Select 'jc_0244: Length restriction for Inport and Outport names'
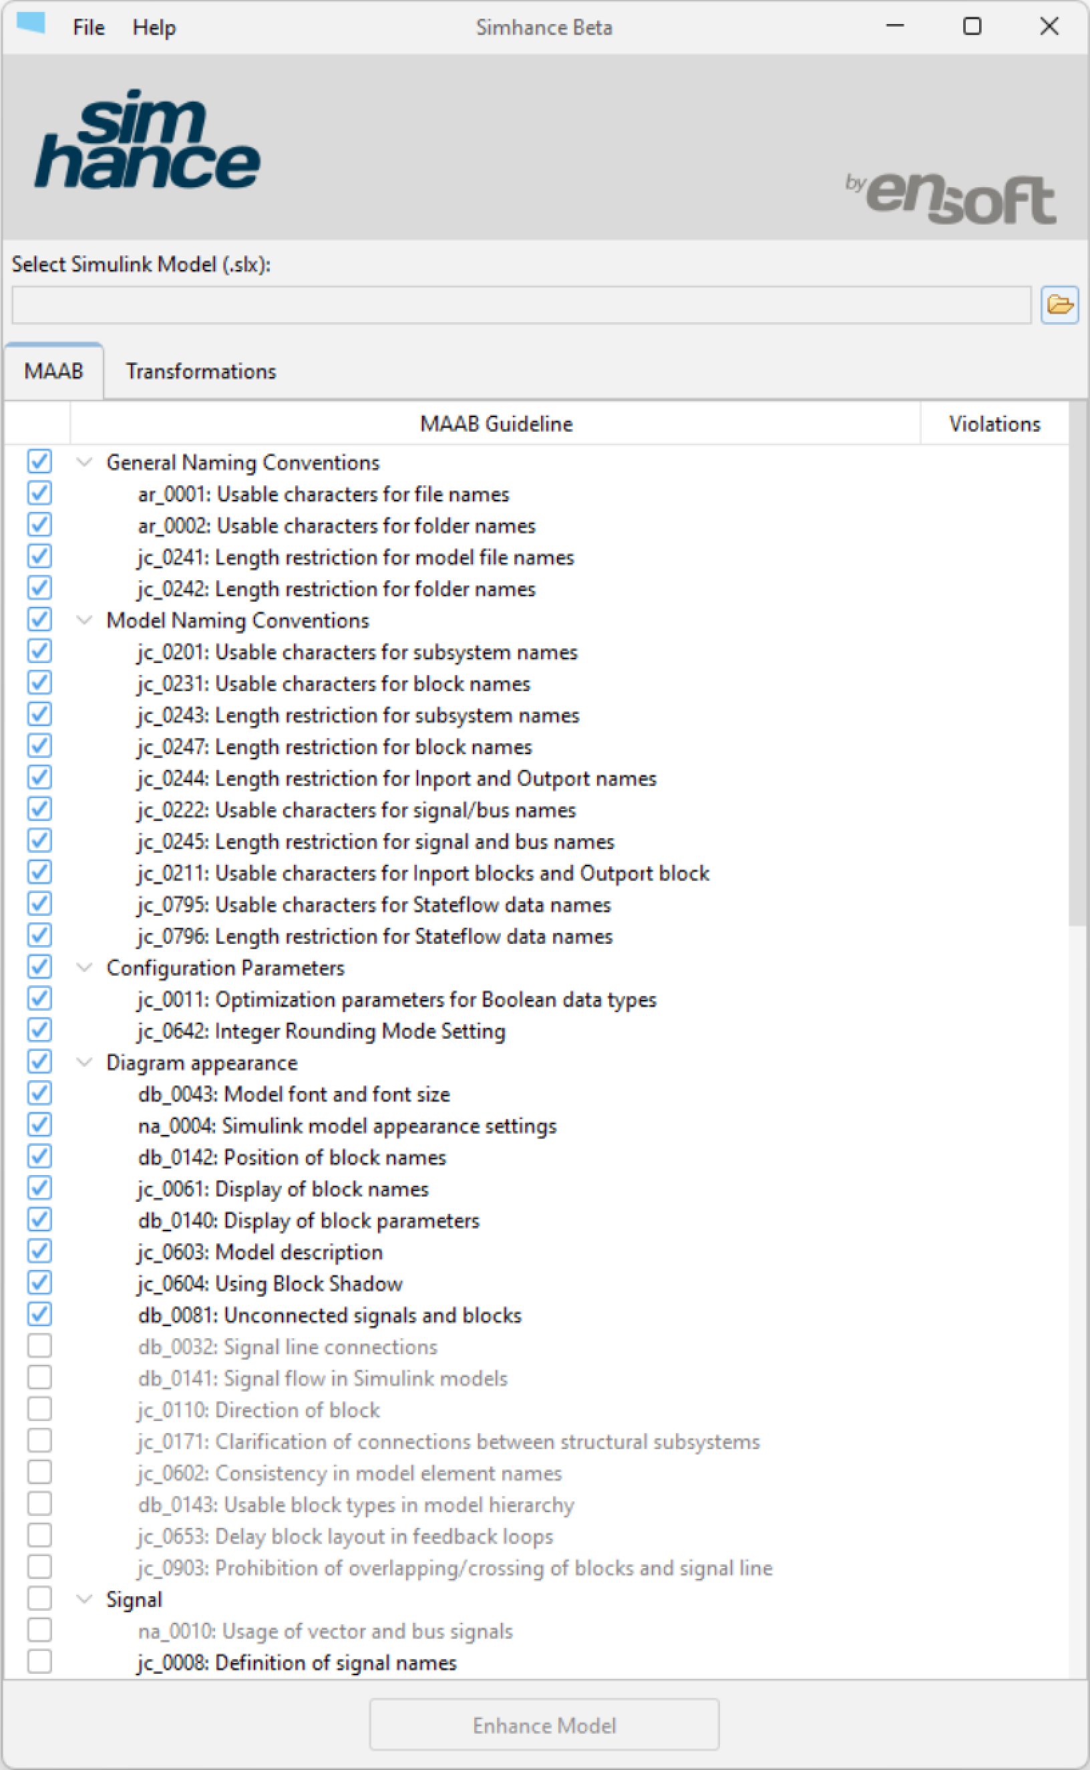Screen dimensions: 1090x1770 click(x=397, y=779)
